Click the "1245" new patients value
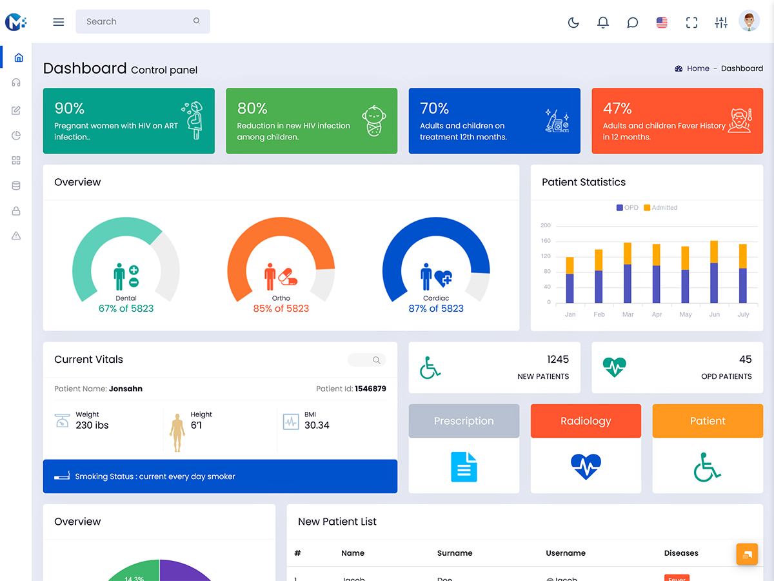Viewport: 774px width, 581px height. 558,359
